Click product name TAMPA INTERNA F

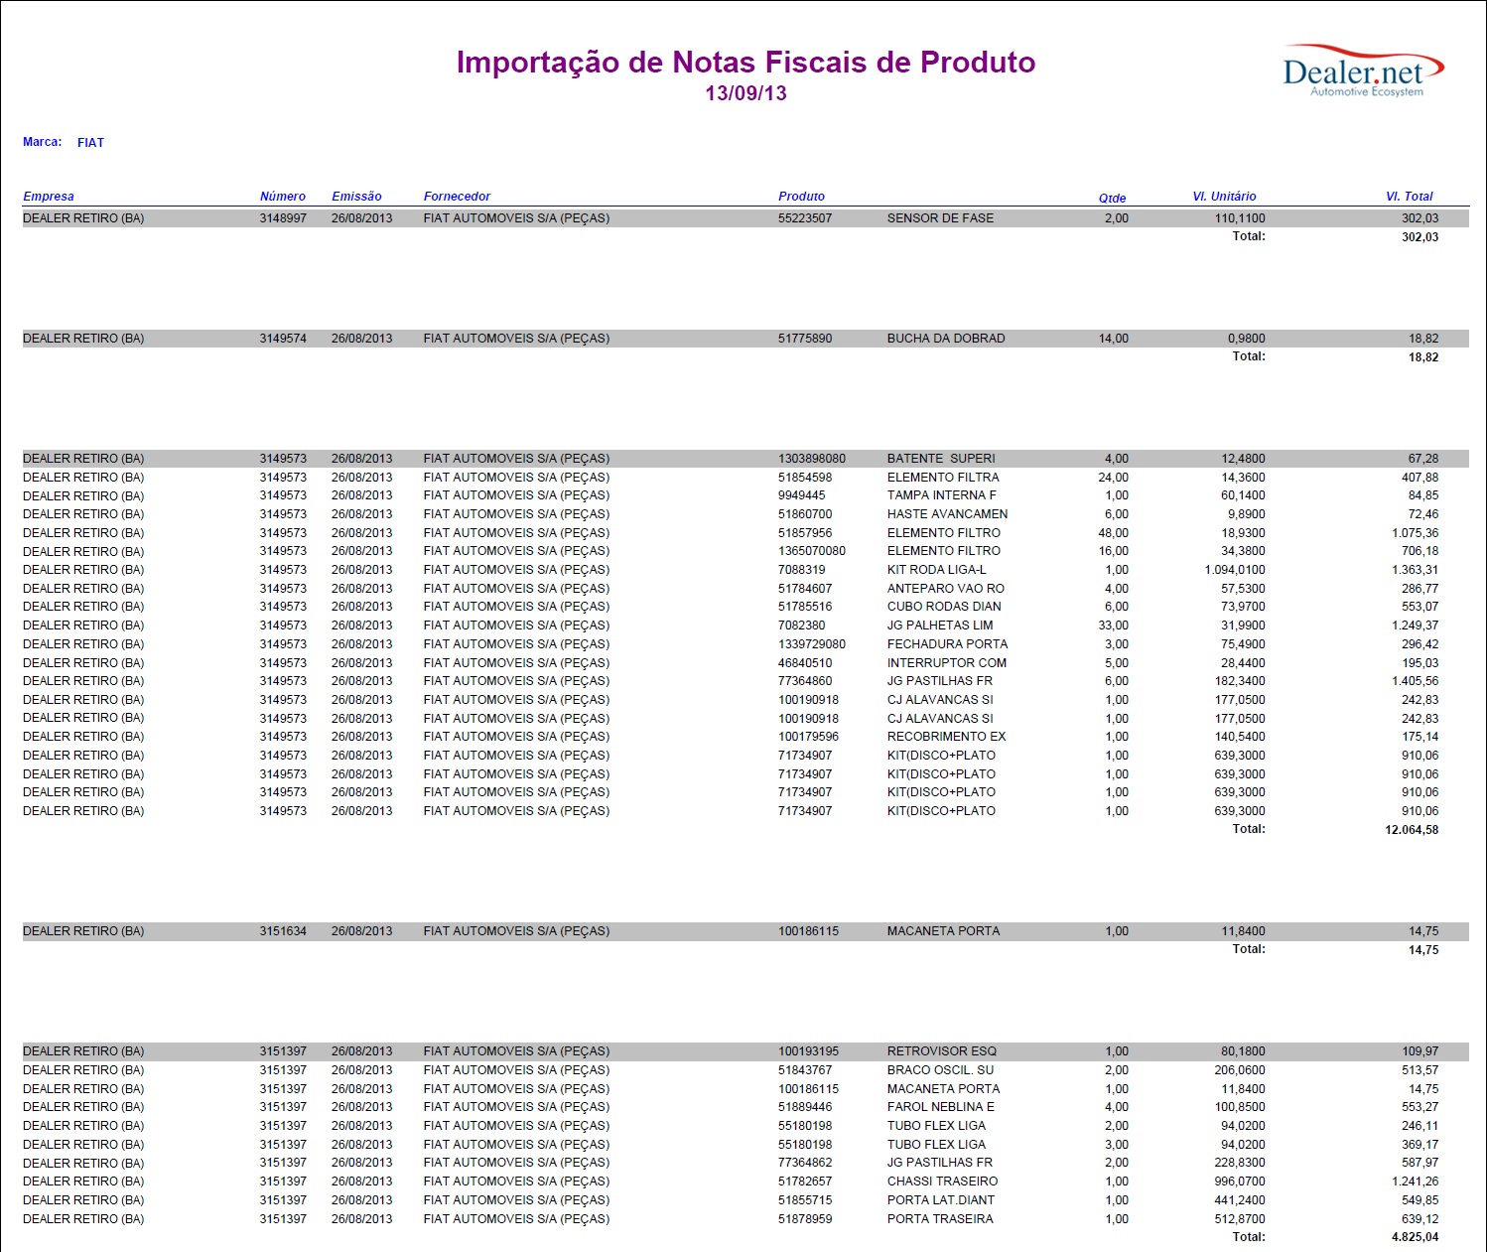click(942, 495)
